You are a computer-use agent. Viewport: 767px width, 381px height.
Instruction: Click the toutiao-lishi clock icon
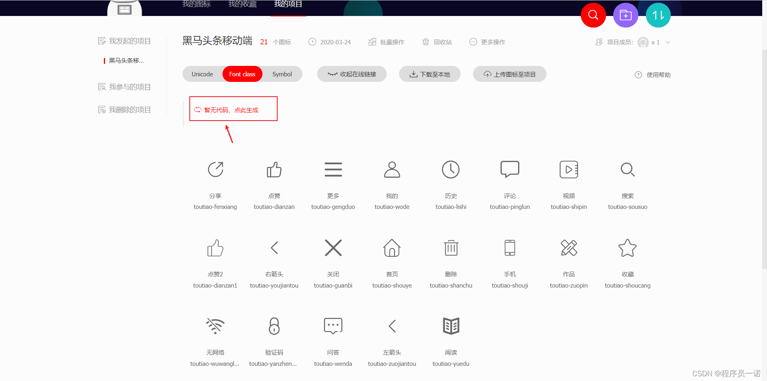click(x=451, y=169)
